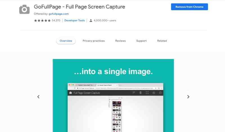
Task: Click the 54,370 ratings count
Action: [x=56, y=21]
